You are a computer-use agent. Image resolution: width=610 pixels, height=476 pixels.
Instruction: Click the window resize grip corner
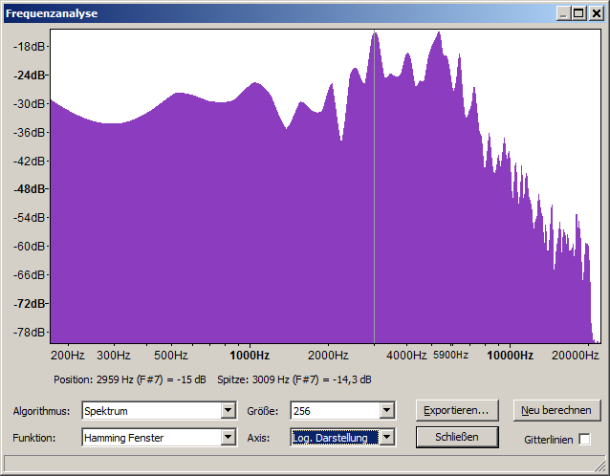point(600,465)
